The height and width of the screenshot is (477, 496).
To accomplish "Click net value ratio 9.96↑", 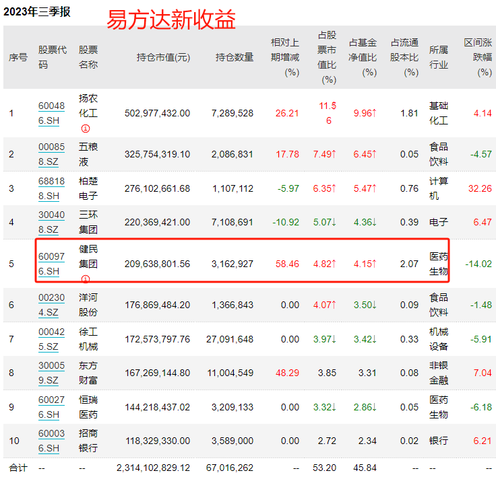I will click(x=365, y=114).
